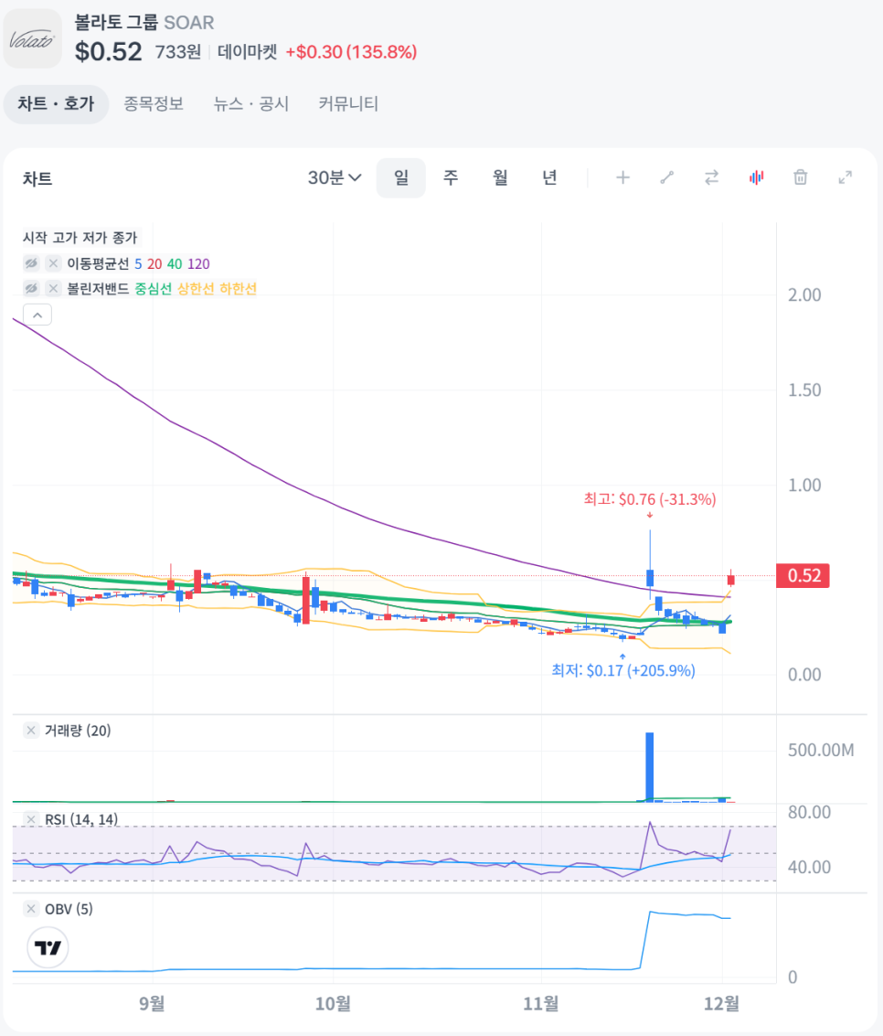The width and height of the screenshot is (883, 1036).
Task: Click the 0.52 current price label
Action: 803,575
